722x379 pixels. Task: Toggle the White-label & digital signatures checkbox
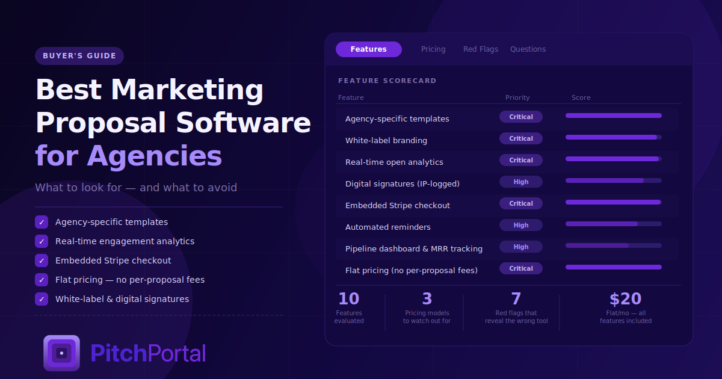[42, 299]
